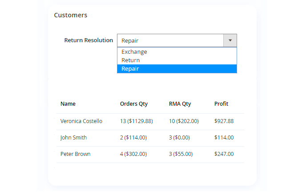Click the RMA Qty column header

pyautogui.click(x=180, y=104)
